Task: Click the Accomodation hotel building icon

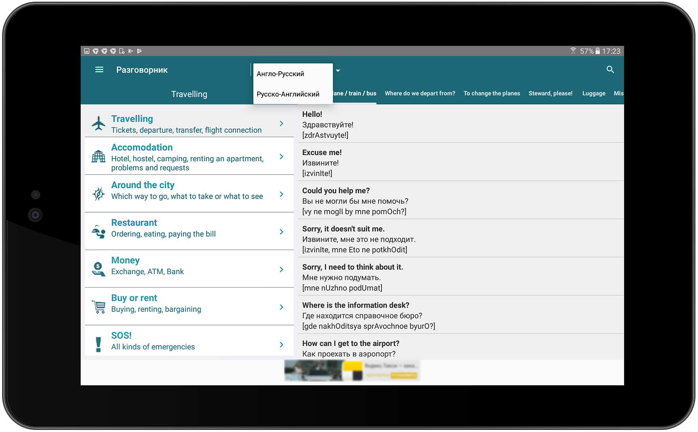Action: tap(99, 157)
